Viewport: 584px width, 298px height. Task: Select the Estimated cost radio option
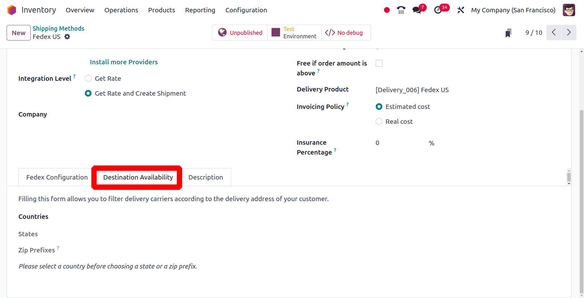point(379,107)
